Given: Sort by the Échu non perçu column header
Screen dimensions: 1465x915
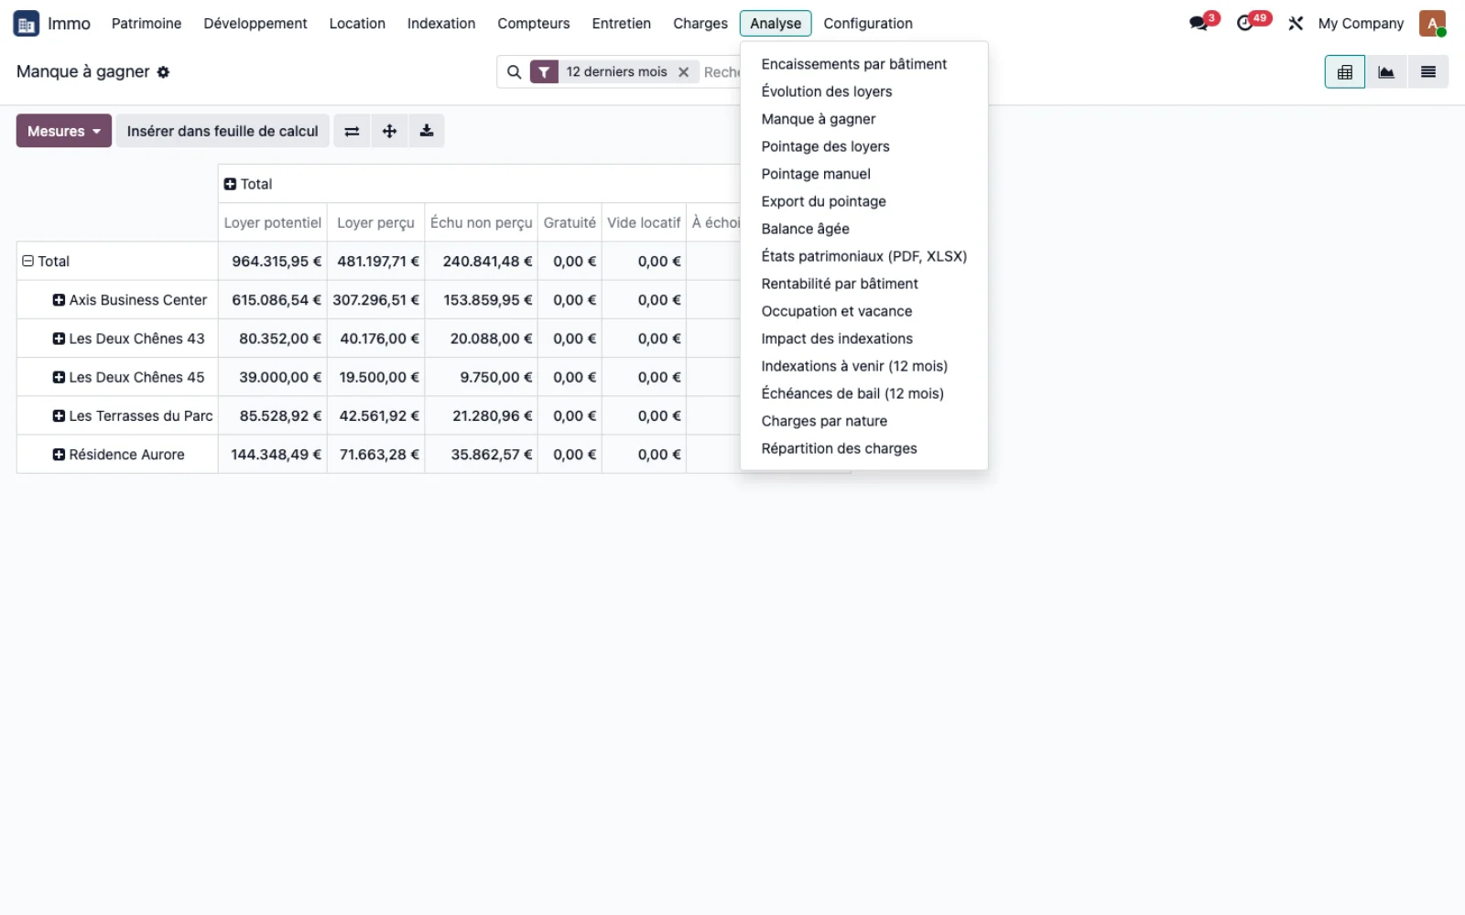Looking at the screenshot, I should (482, 222).
